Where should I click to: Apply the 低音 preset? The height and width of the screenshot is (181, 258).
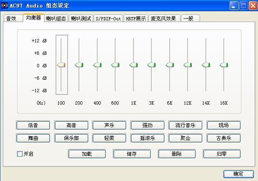coord(33,125)
